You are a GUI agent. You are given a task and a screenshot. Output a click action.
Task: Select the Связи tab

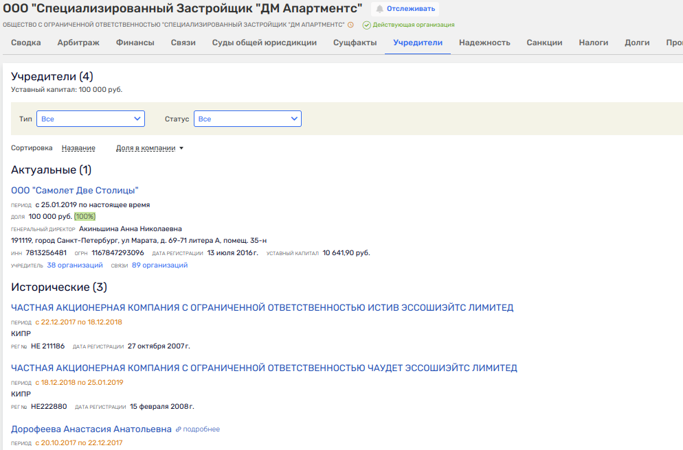tap(183, 43)
